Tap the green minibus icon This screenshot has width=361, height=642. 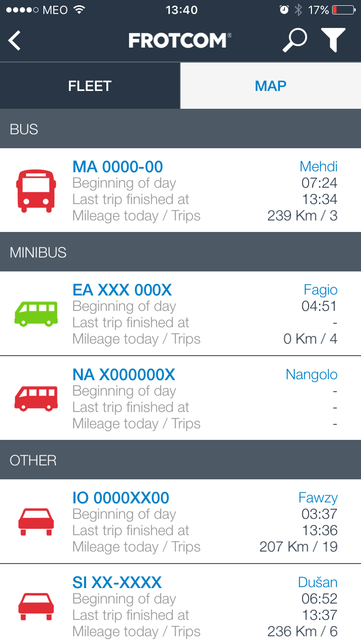36,314
